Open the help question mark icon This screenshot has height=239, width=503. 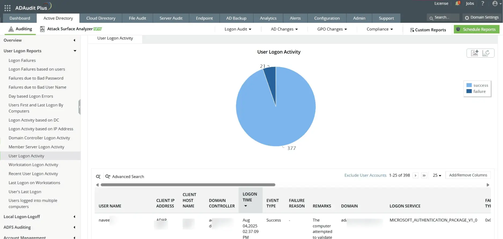click(x=483, y=3)
